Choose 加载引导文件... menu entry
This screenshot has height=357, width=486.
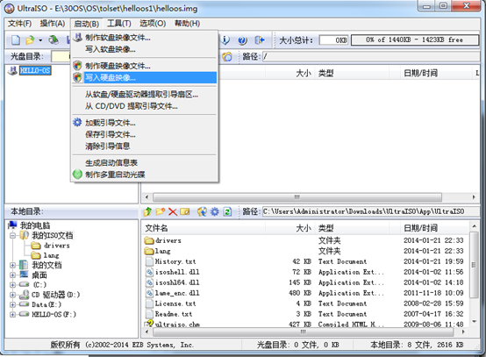[145, 123]
